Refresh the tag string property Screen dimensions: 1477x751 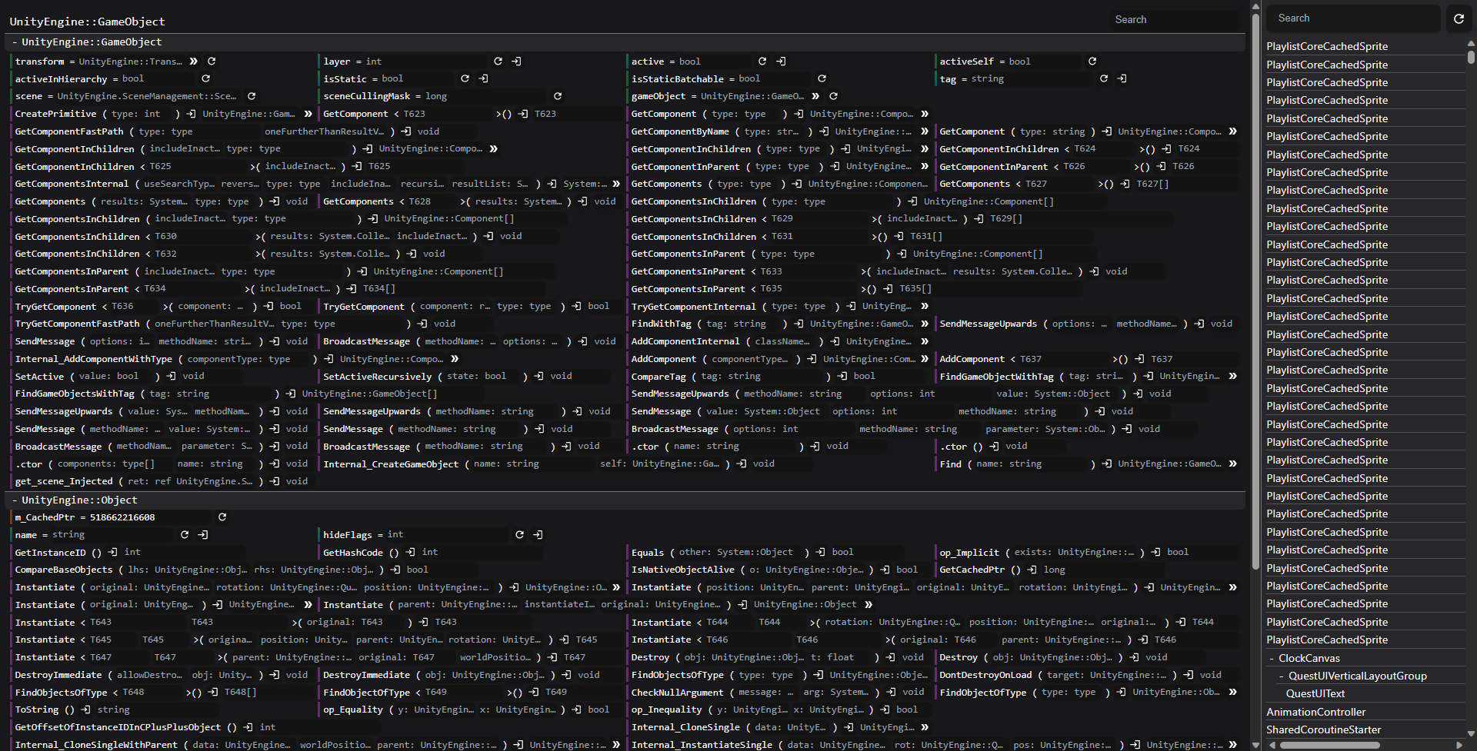(1104, 78)
